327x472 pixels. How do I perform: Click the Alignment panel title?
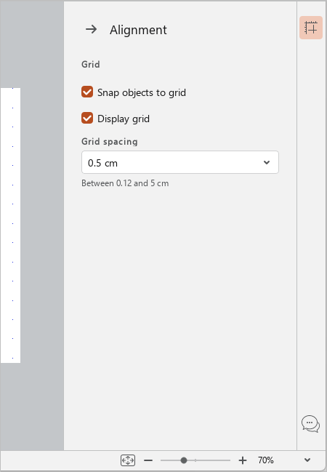138,30
